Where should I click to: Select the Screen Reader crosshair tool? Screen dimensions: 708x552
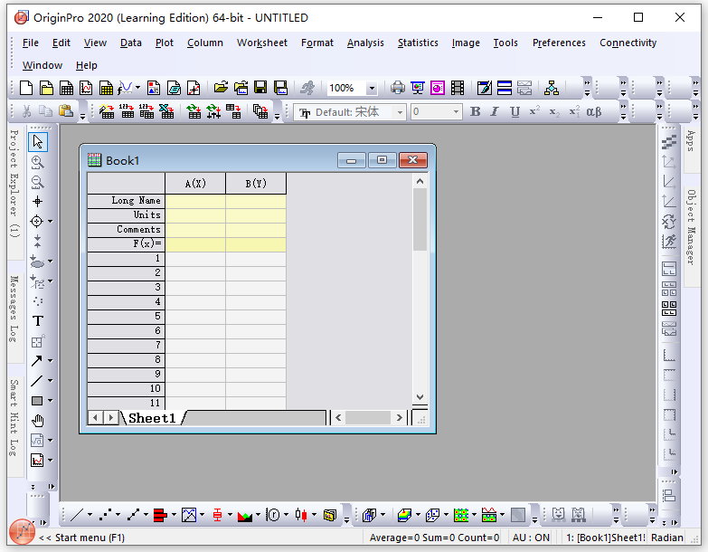click(x=37, y=202)
